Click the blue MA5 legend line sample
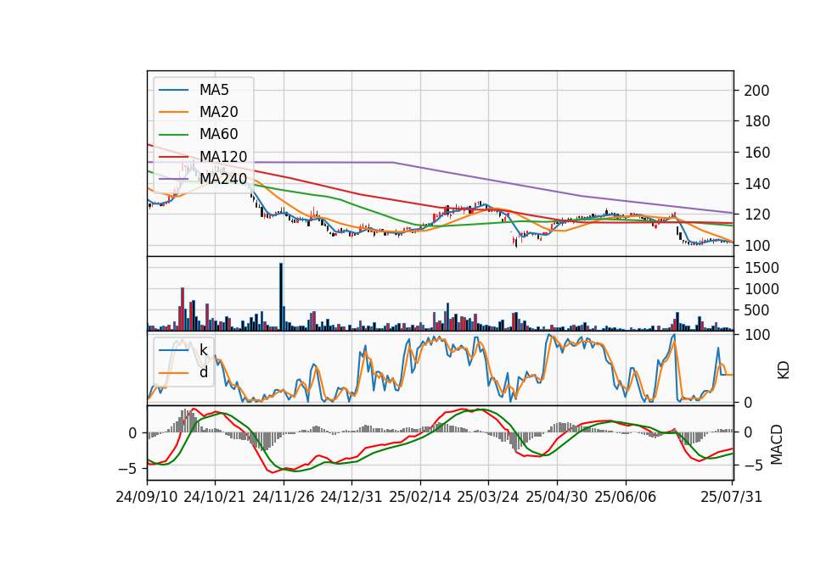This screenshot has width=815, height=585. [173, 91]
